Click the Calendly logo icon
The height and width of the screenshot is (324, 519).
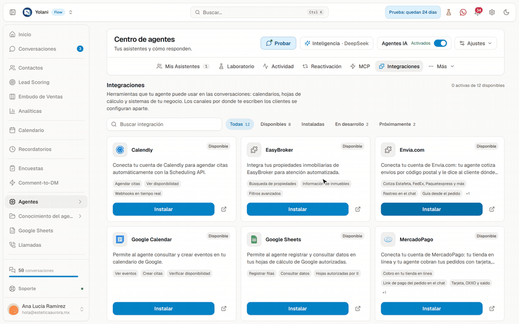pyautogui.click(x=120, y=150)
